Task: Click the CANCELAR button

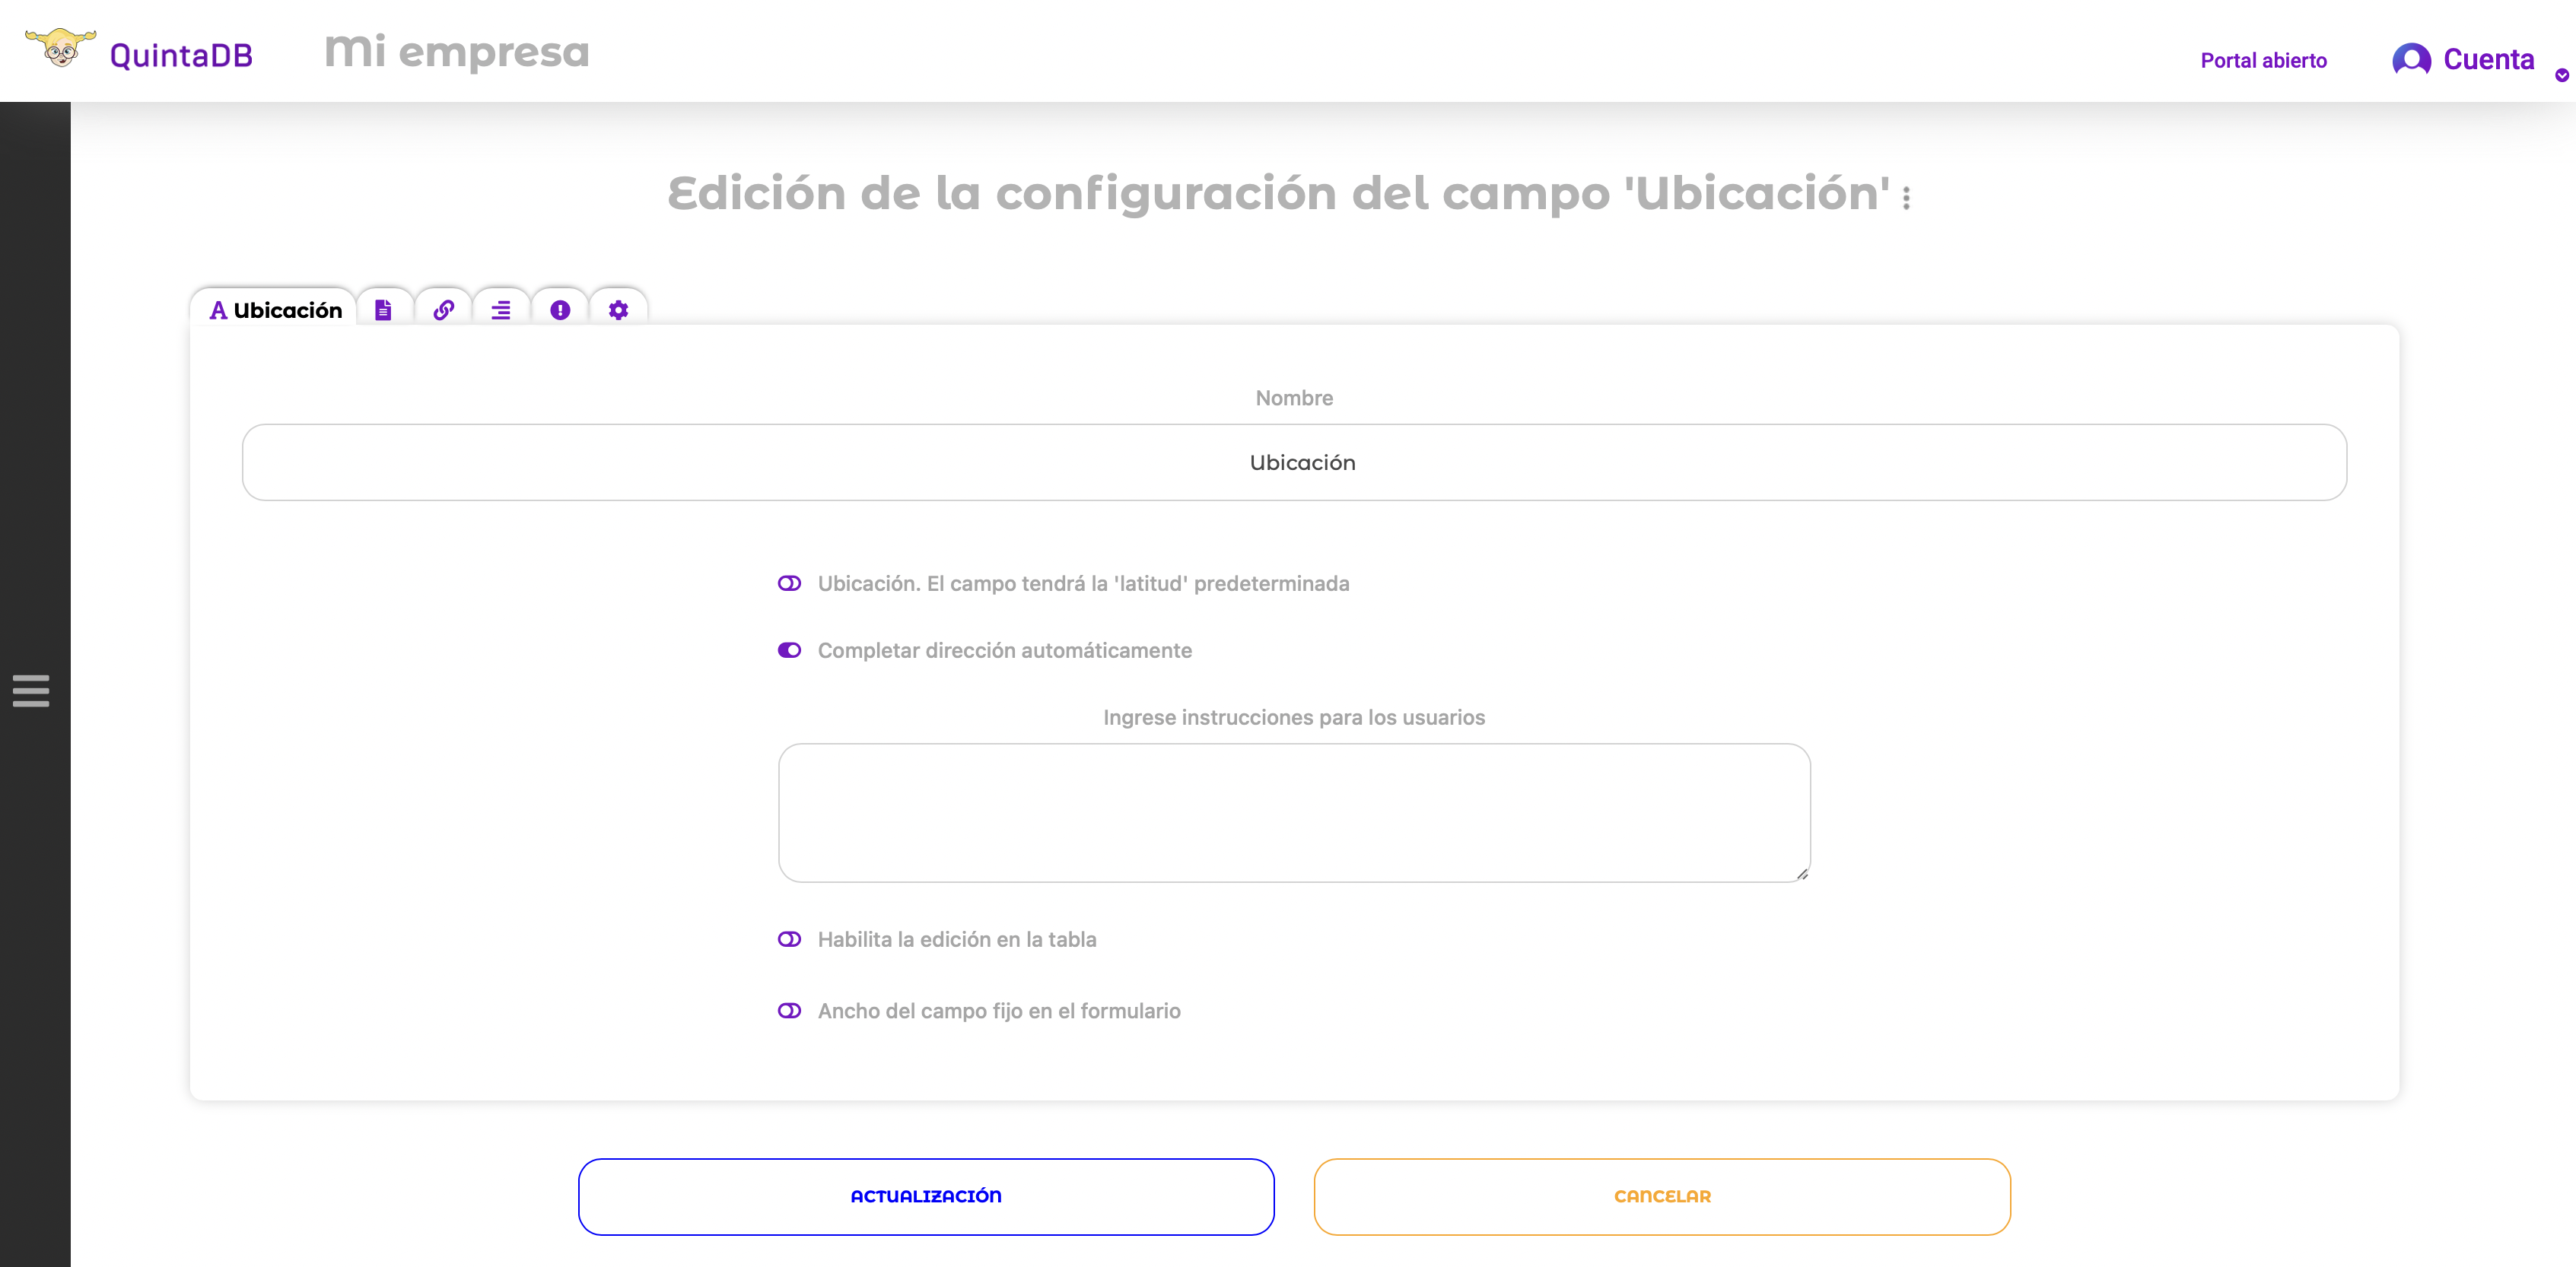Action: click(x=1661, y=1196)
